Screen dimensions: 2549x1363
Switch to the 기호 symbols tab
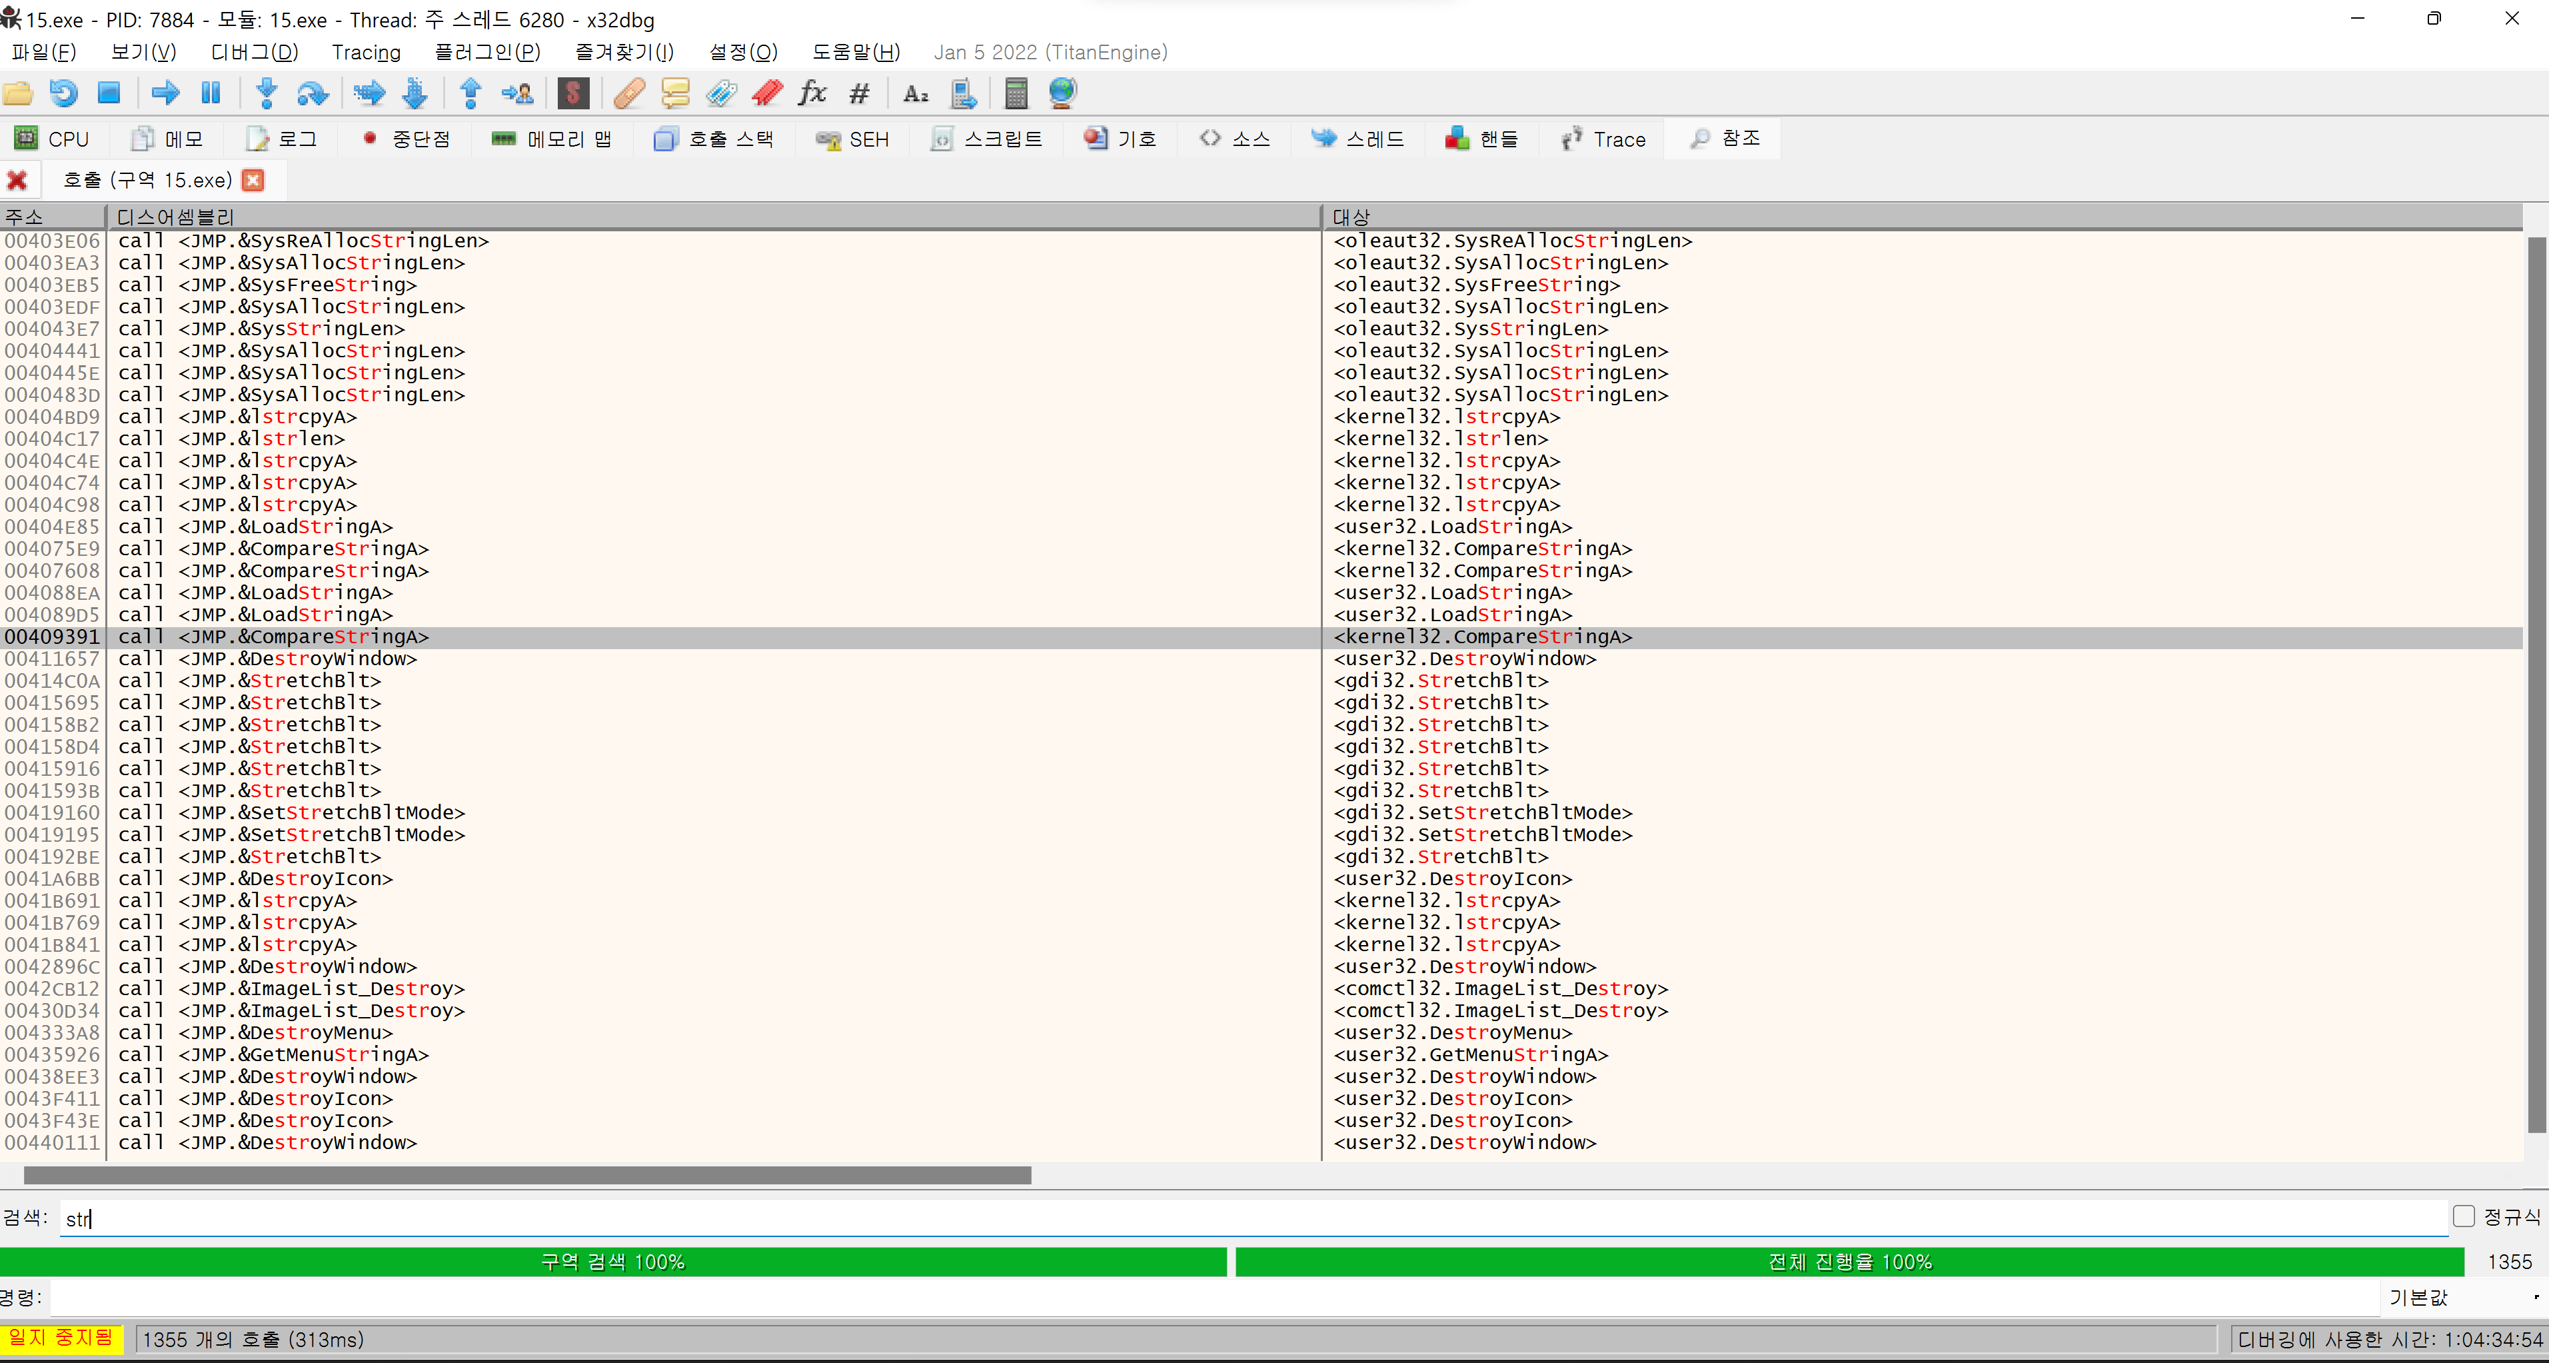1120,139
